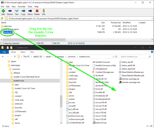Select 3DMark folder in navigation tree
The width and height of the screenshot is (154, 128).
click(15, 73)
